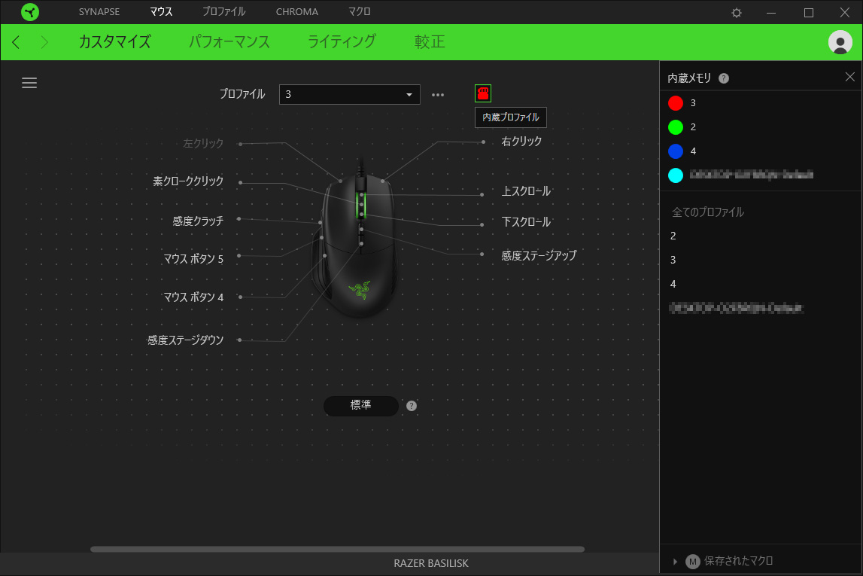Select the 右クリック button assignment
This screenshot has height=576, width=863.
click(521, 142)
